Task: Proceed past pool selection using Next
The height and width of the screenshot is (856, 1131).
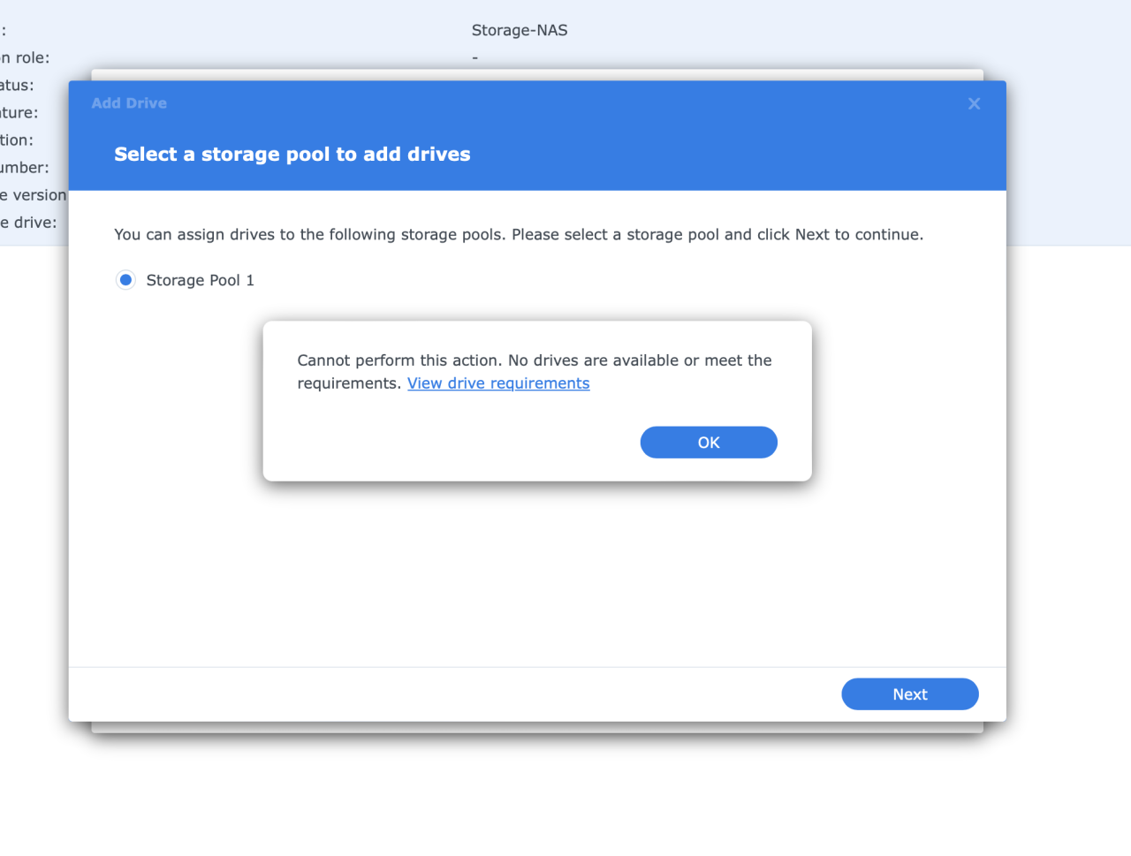Action: tap(910, 693)
